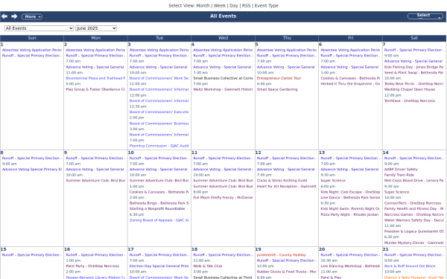Open TechEase - OneStop Norcross event
Image resolution: width=447 pixels, height=279 pixels.
point(409,100)
